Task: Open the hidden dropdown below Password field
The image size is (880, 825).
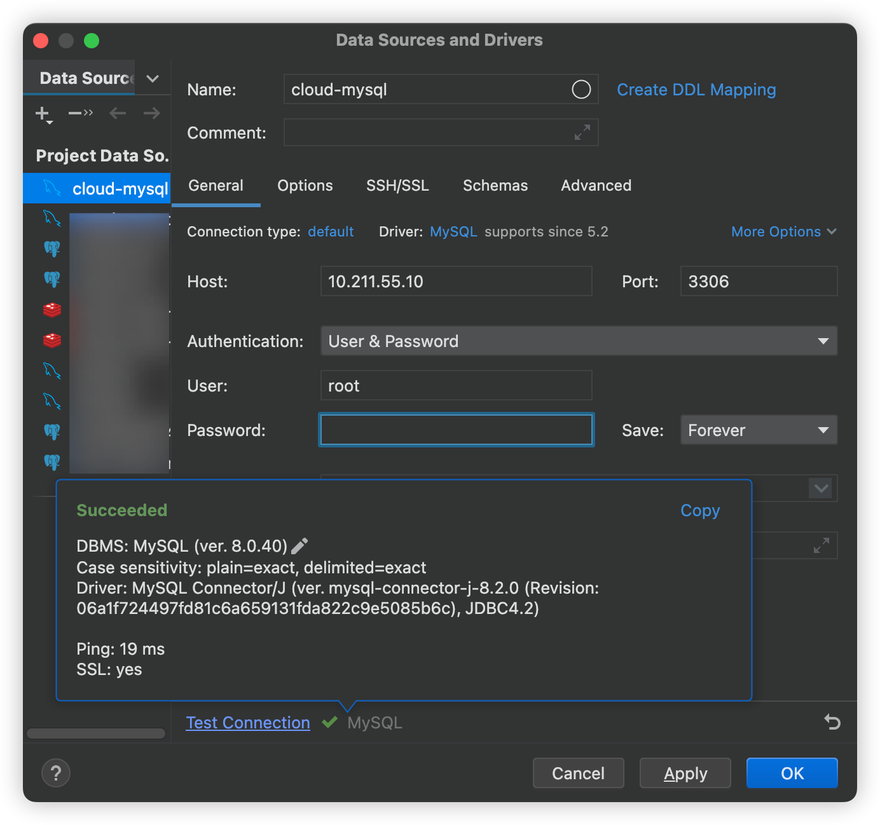Action: click(822, 489)
